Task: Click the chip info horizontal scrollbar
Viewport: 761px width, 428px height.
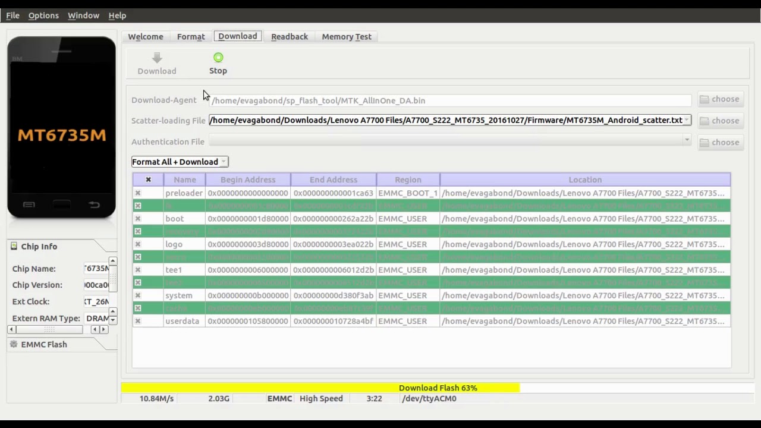Action: [x=58, y=329]
